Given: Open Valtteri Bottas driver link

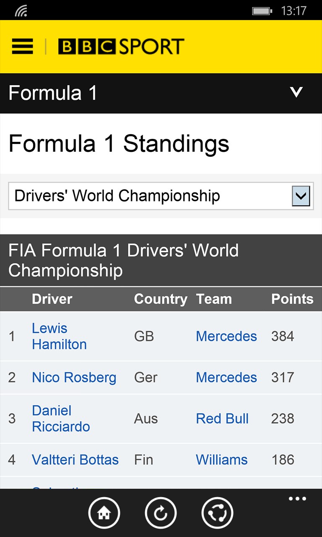Looking at the screenshot, I should coord(75,459).
